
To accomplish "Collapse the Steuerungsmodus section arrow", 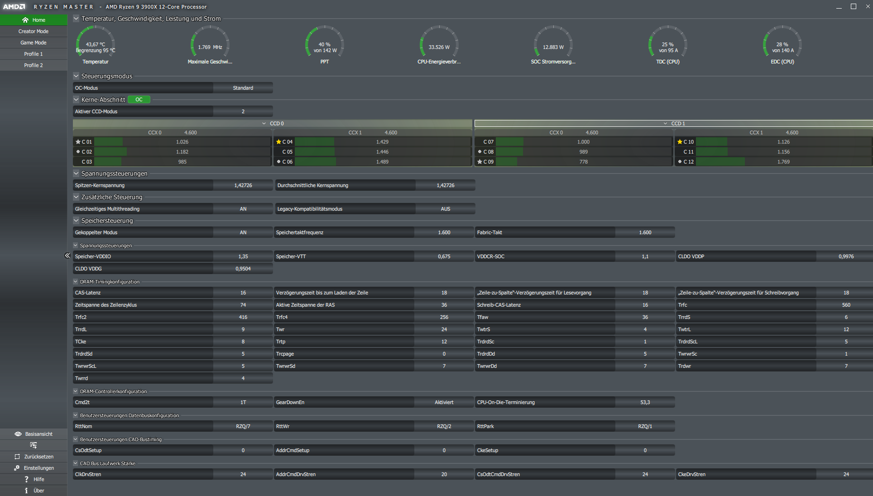I will click(76, 76).
